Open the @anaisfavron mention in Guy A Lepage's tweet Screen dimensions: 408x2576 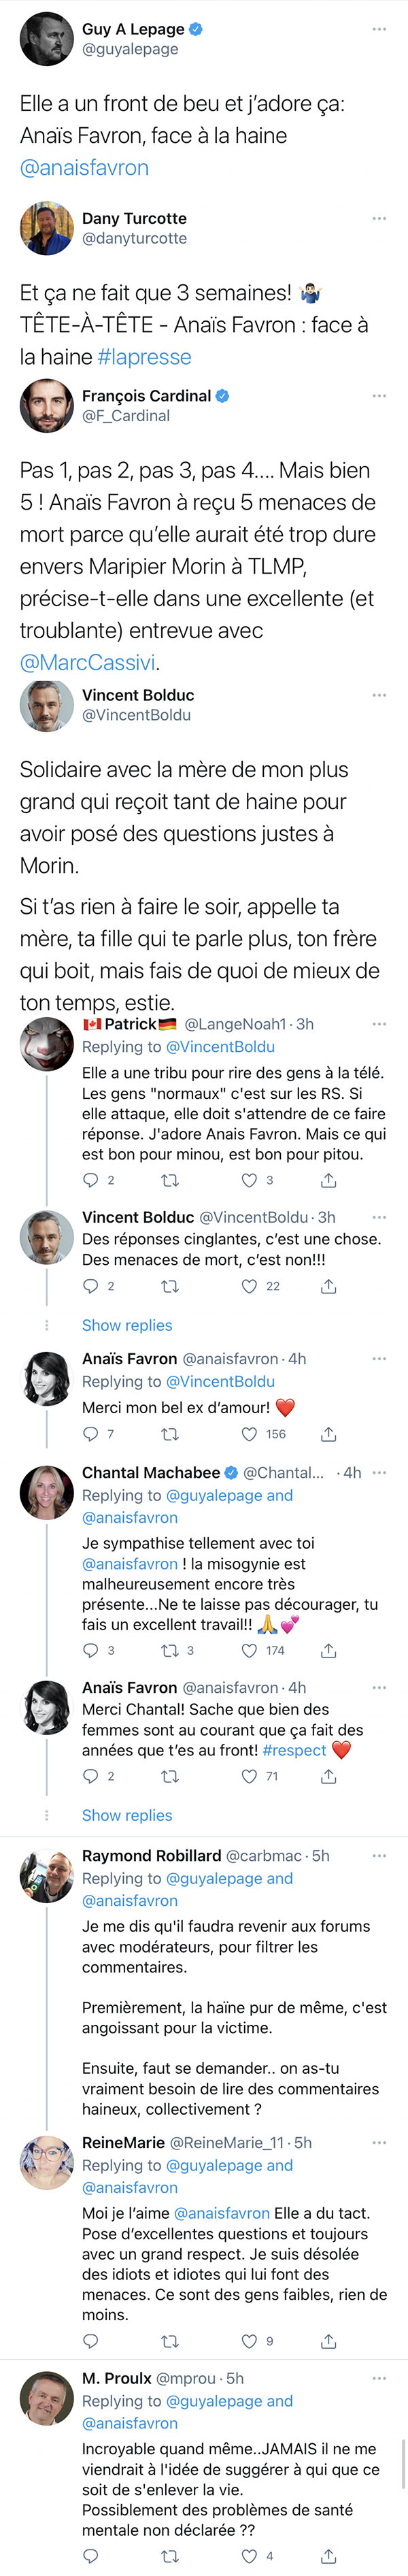click(x=84, y=168)
